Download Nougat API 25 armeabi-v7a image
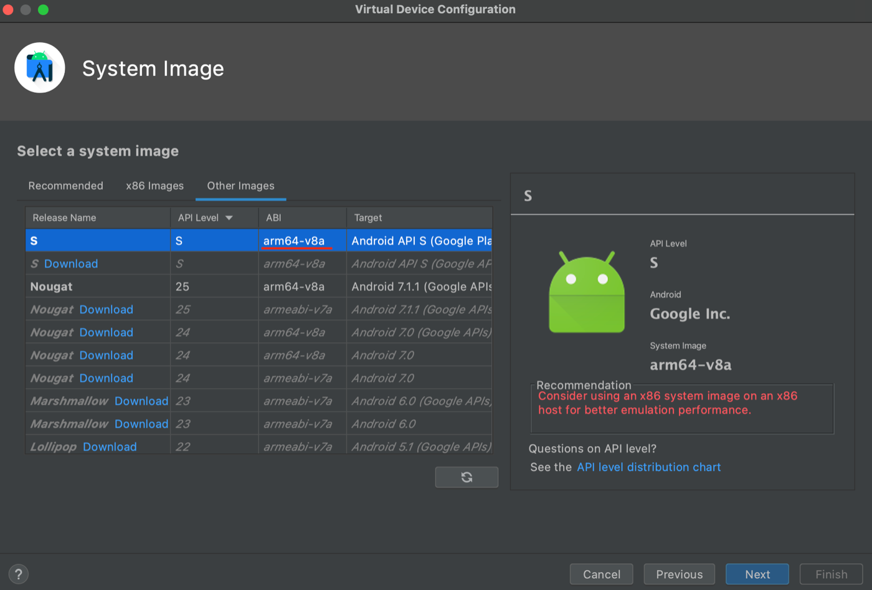This screenshot has width=872, height=590. click(107, 310)
